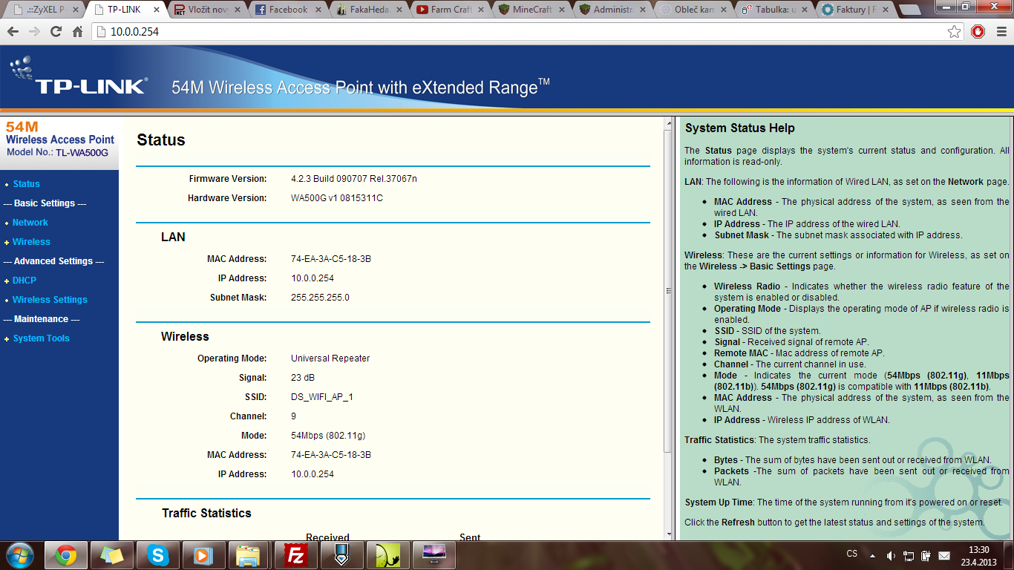Launch FileZilla from the taskbar
This screenshot has height=570, width=1014.
click(296, 554)
